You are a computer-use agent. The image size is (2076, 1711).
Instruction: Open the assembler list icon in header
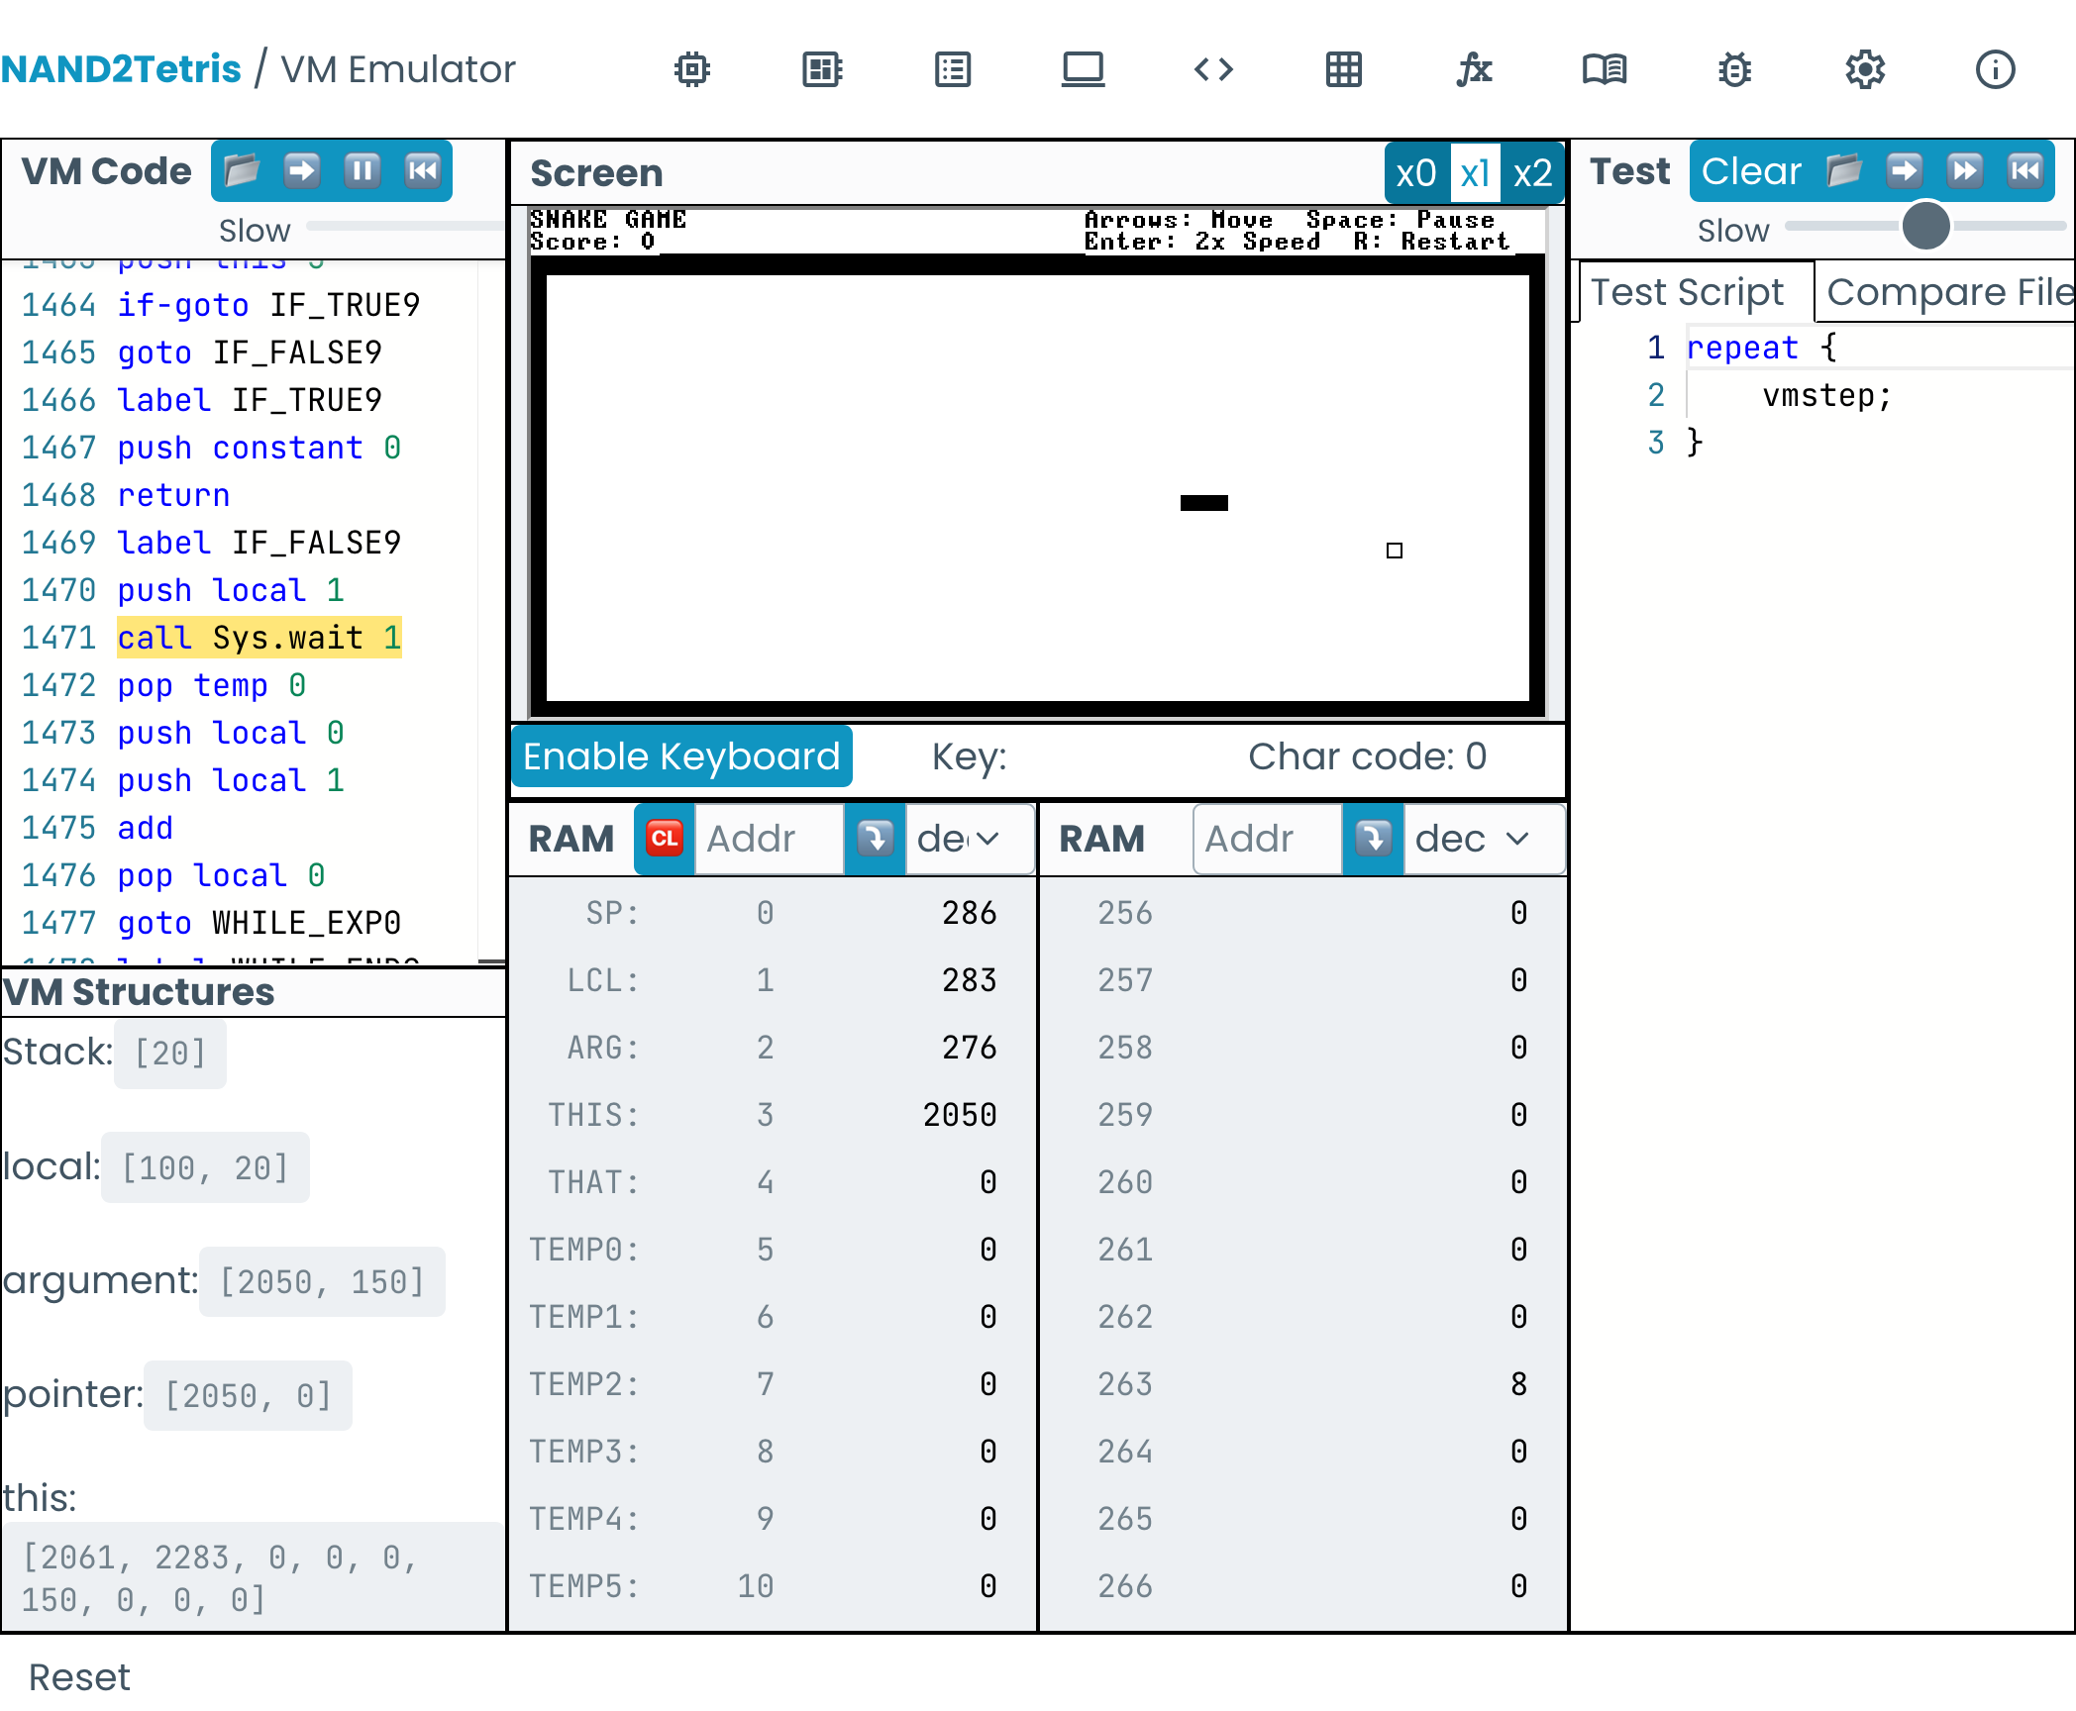pyautogui.click(x=953, y=69)
